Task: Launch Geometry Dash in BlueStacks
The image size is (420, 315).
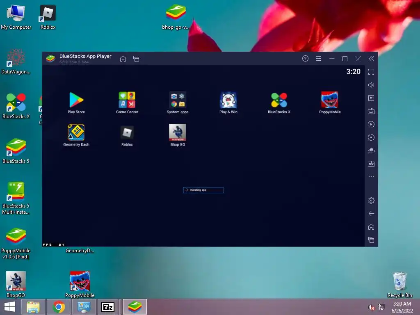Action: point(76,135)
